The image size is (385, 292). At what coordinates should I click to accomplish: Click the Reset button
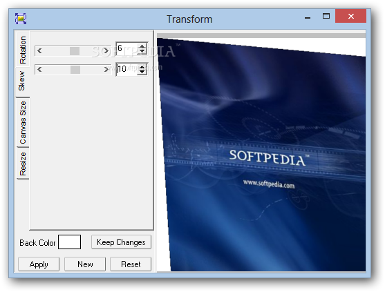tap(131, 264)
